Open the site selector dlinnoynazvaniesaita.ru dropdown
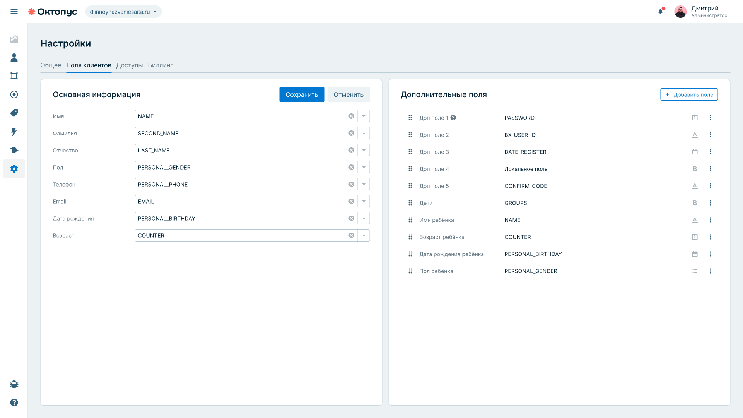 pos(123,12)
